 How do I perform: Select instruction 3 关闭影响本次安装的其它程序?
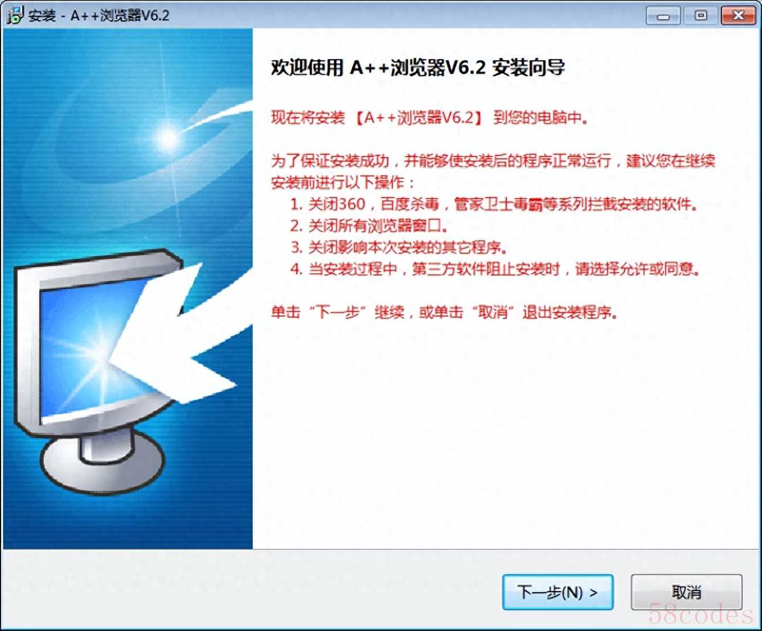[399, 247]
